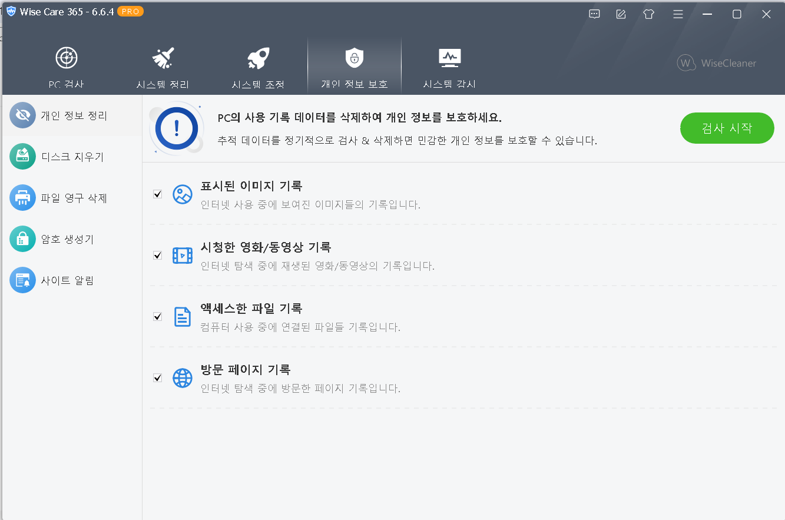The height and width of the screenshot is (520, 785).
Task: Select 암호 생성기 sidebar label
Action: pos(67,239)
